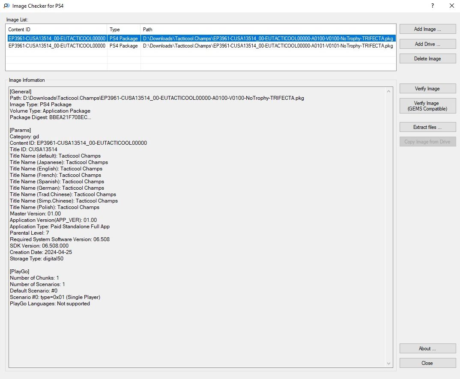Open the About dialog
Viewport: 460px width, 379px height.
point(427,349)
